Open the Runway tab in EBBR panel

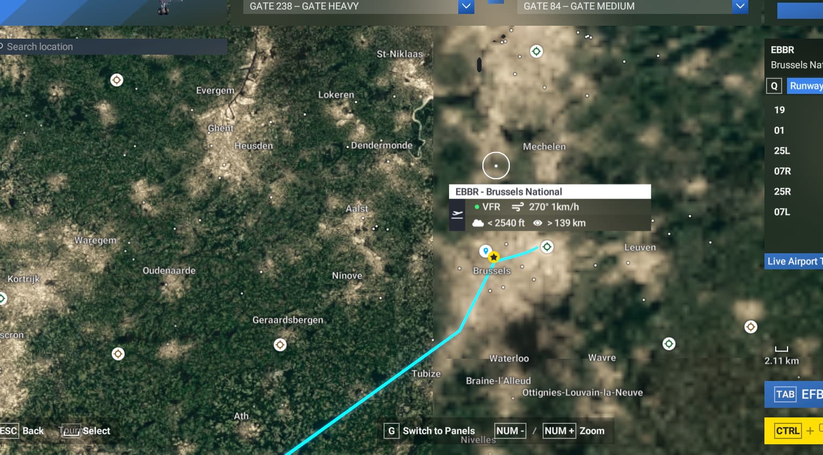805,86
